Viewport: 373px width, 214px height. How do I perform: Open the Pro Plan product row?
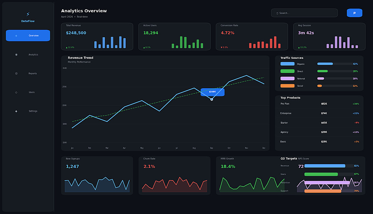[x=319, y=104]
